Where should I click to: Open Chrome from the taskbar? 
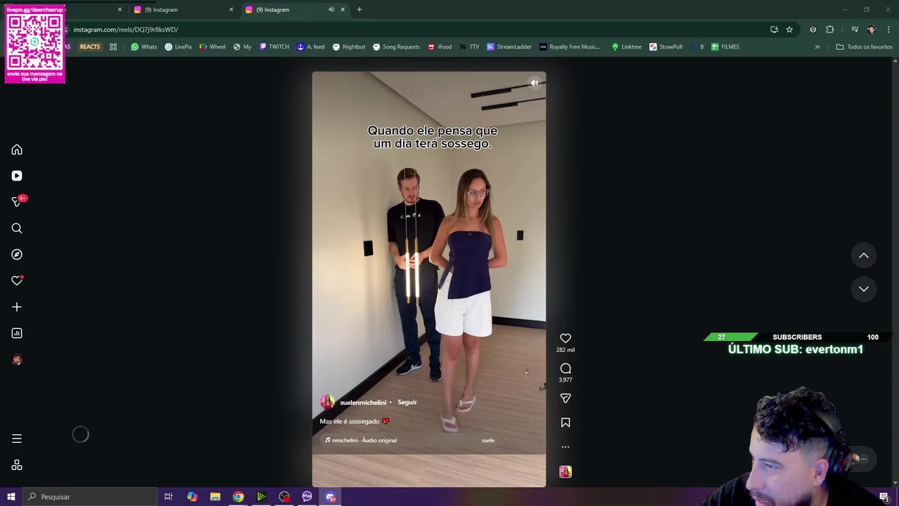[x=238, y=497]
